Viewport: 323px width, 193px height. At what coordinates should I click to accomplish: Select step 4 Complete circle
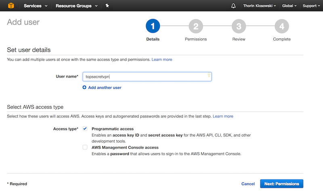click(282, 26)
